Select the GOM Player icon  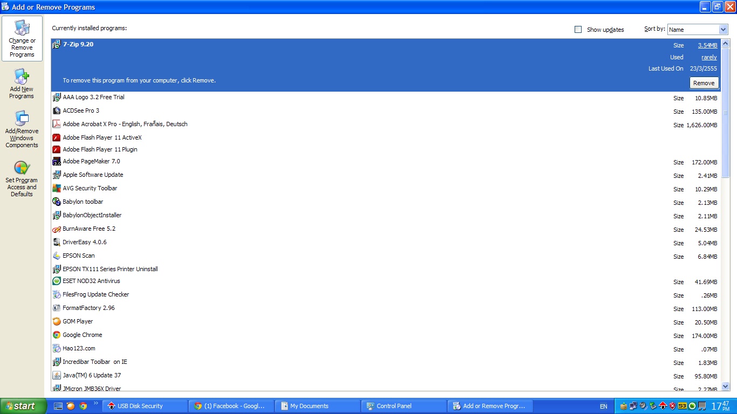57,322
